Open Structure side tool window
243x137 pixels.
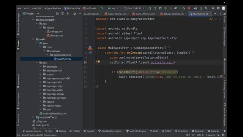click(x=19, y=120)
